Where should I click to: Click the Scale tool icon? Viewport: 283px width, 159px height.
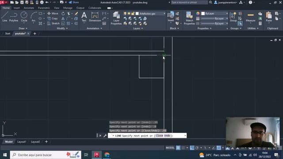pyautogui.click(x=63, y=23)
